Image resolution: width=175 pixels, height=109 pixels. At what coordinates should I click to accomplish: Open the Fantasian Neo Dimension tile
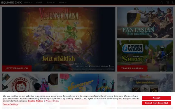point(145,23)
